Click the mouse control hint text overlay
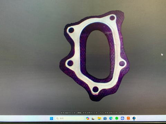Viewport: 166px width, 124px height. [92, 113]
